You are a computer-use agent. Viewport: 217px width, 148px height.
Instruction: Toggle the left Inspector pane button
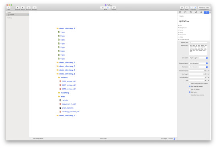192,8
